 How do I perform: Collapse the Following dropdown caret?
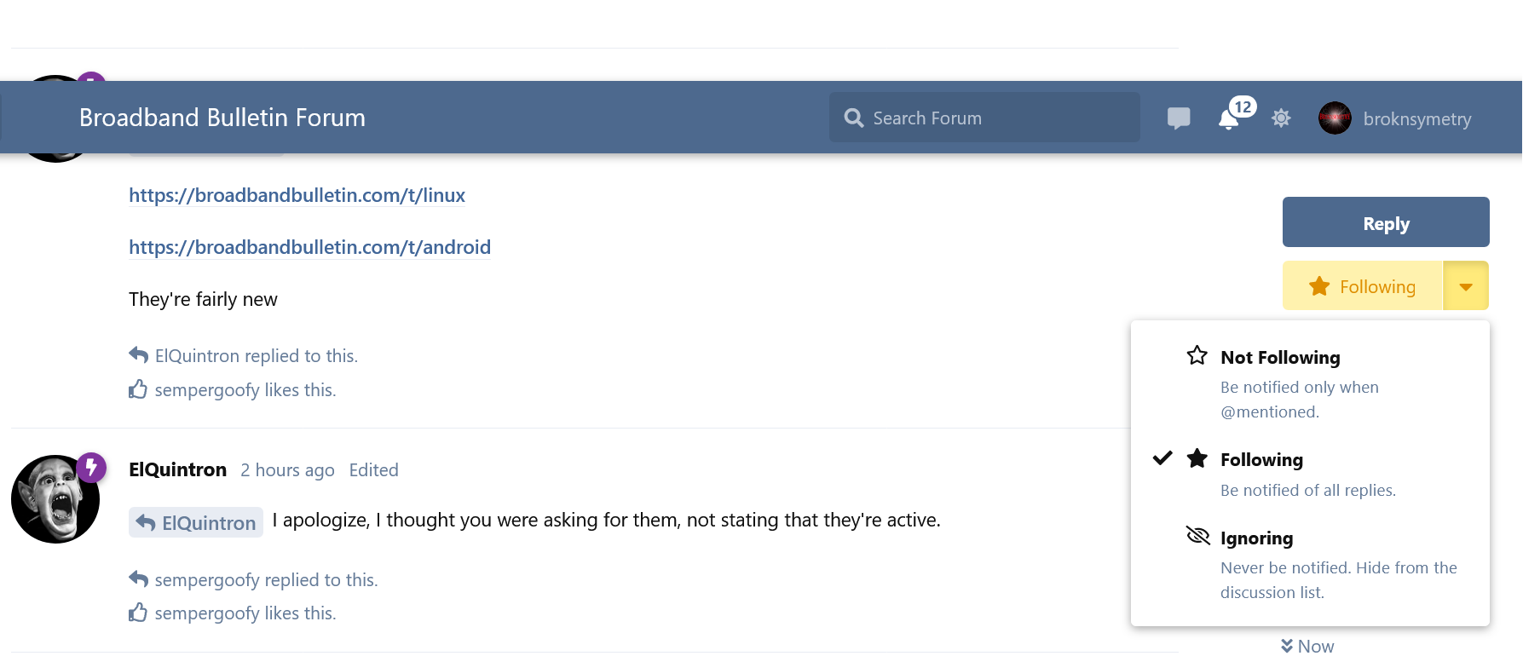[x=1466, y=286]
